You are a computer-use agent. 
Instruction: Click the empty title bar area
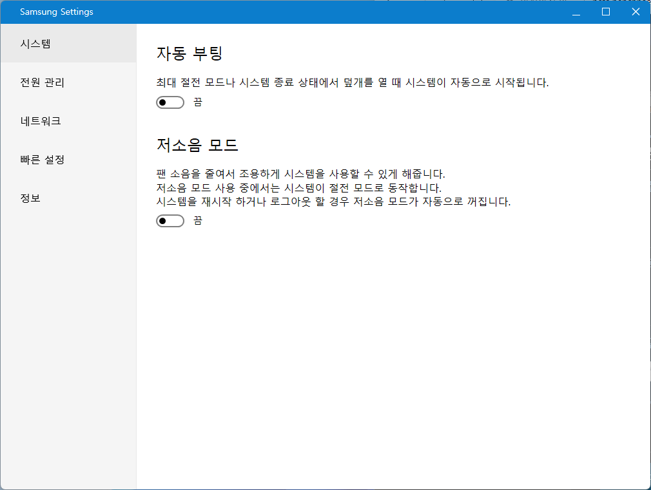322,12
